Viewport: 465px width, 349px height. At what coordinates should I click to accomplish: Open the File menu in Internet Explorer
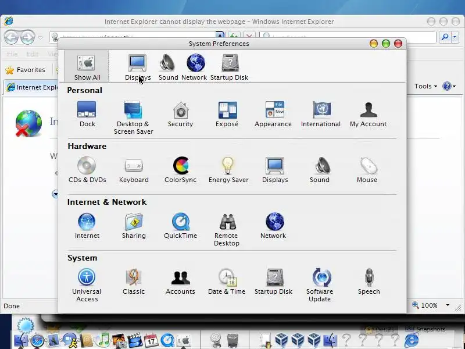pos(12,54)
